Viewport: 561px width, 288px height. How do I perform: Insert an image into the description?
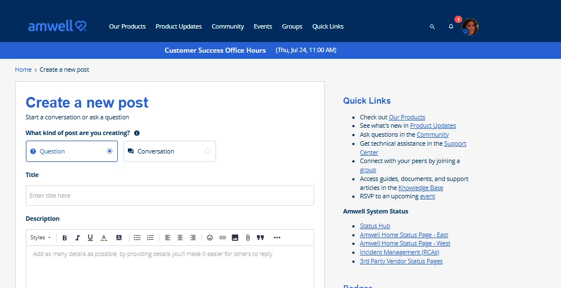(235, 238)
